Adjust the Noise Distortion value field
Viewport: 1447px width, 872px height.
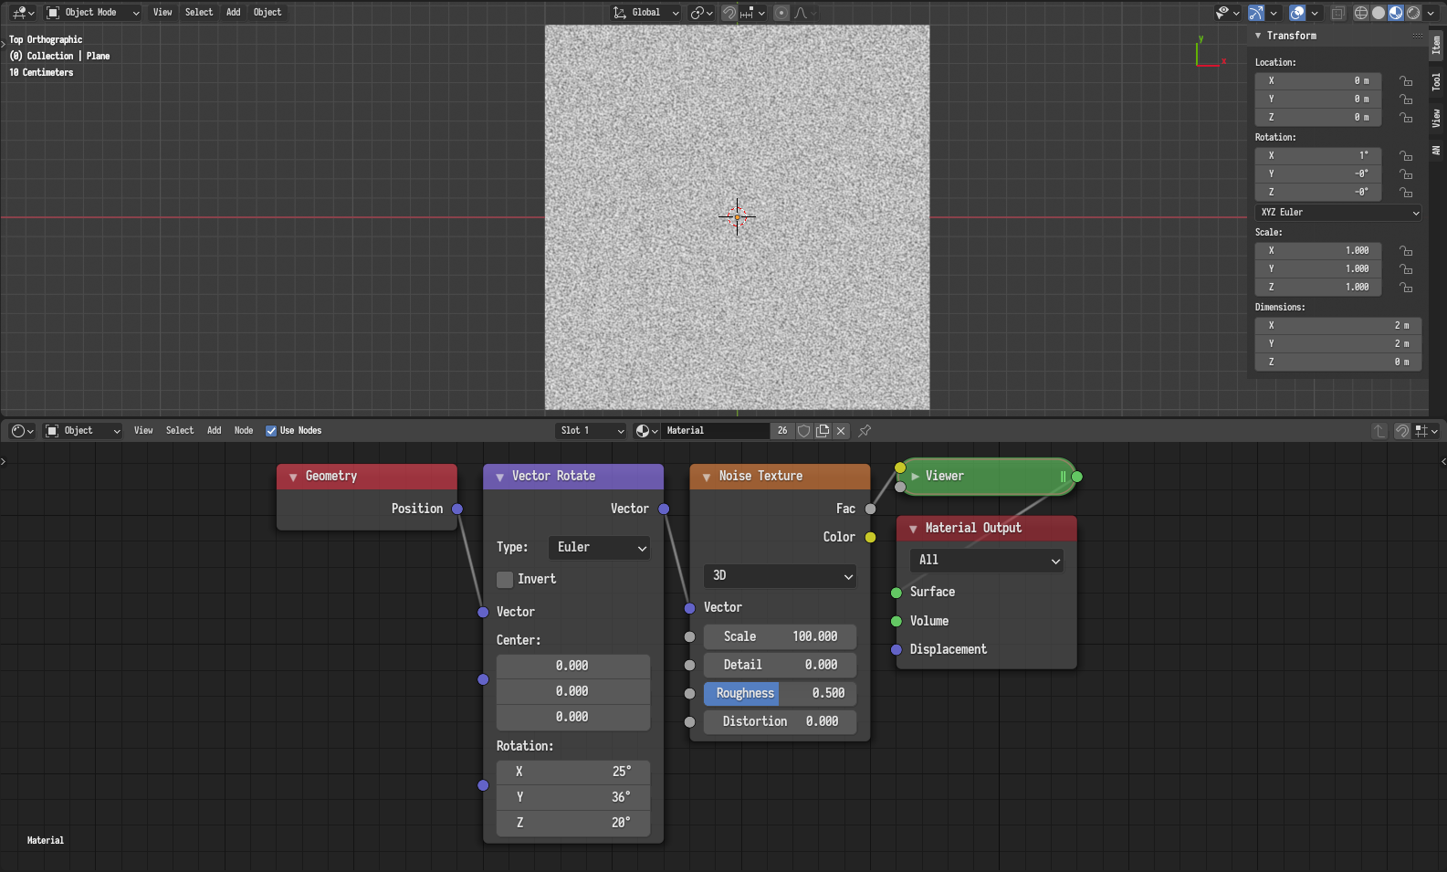780,722
